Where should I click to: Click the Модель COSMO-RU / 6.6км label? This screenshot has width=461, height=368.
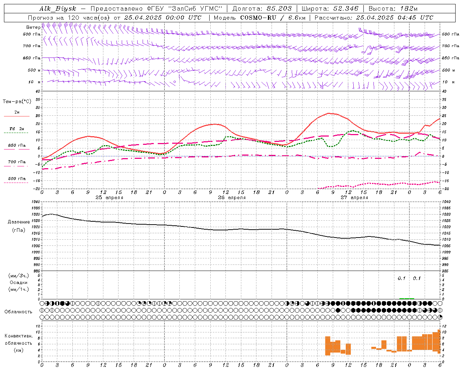pyautogui.click(x=260, y=18)
